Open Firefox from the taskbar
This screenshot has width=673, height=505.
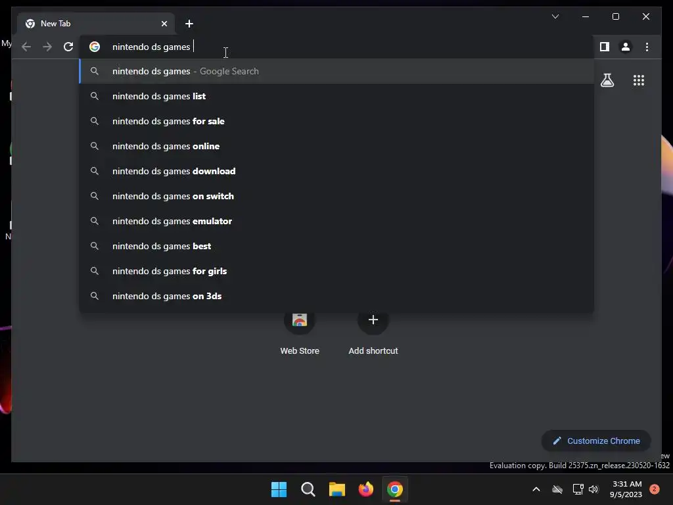365,489
